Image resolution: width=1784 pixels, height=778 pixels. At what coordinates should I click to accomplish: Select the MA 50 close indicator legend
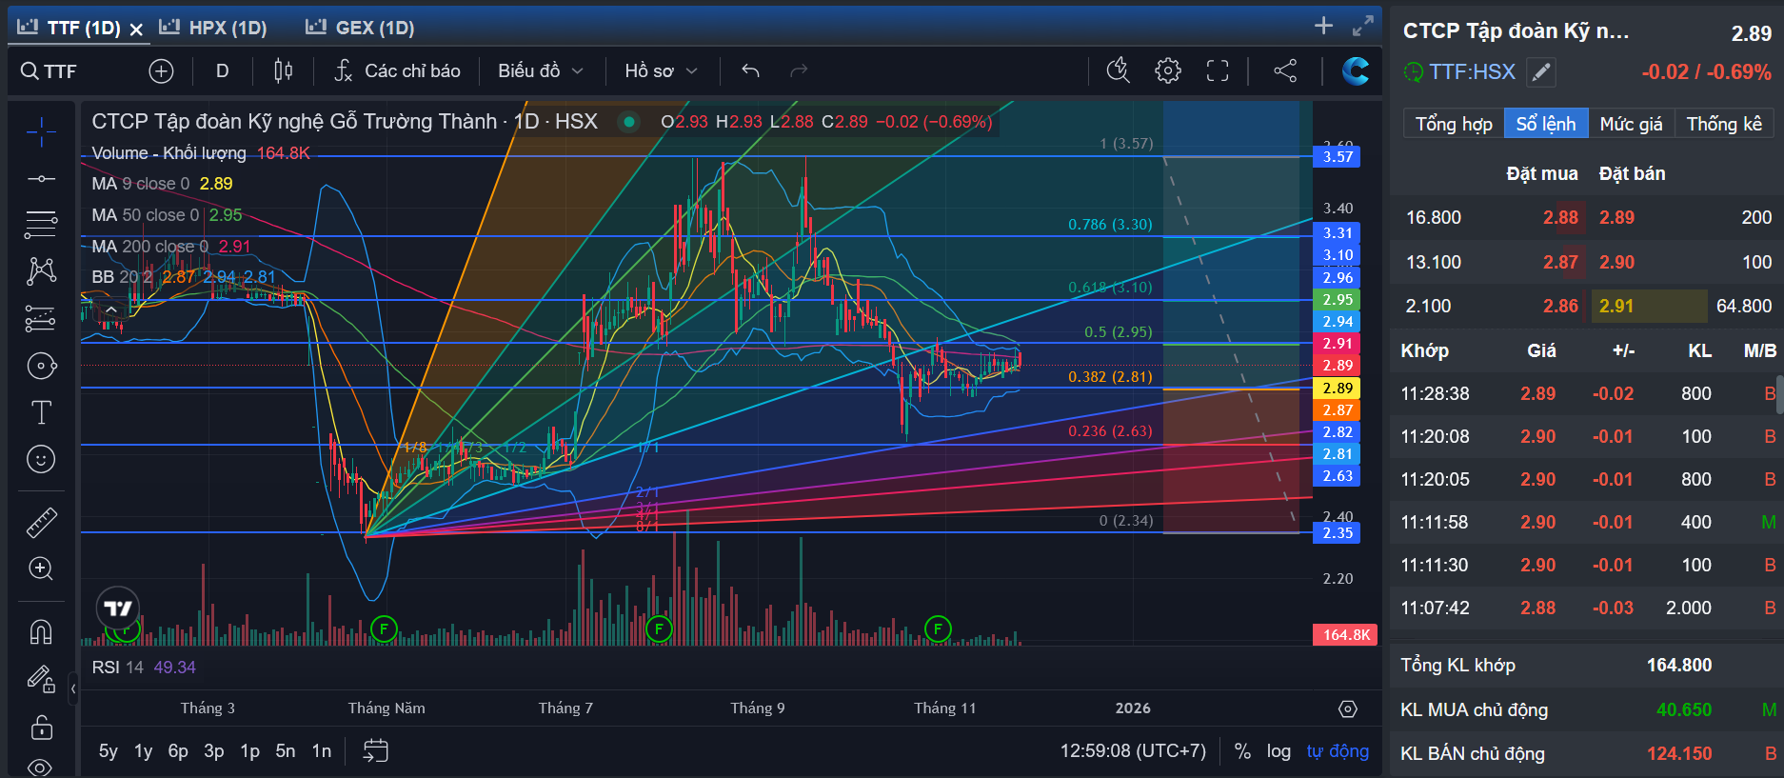click(167, 215)
